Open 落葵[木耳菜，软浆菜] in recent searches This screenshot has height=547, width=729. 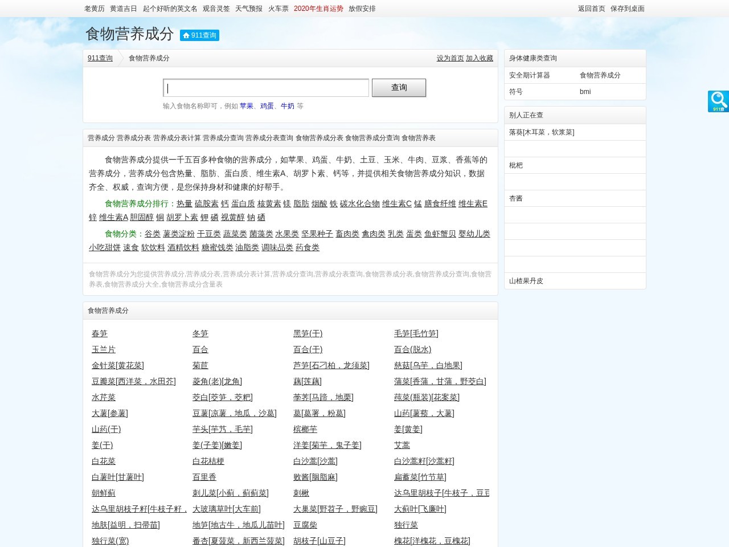[x=542, y=132]
